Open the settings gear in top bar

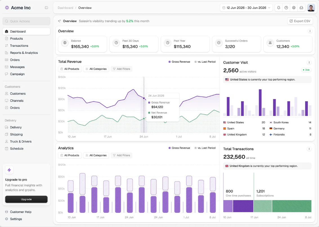coord(294,8)
